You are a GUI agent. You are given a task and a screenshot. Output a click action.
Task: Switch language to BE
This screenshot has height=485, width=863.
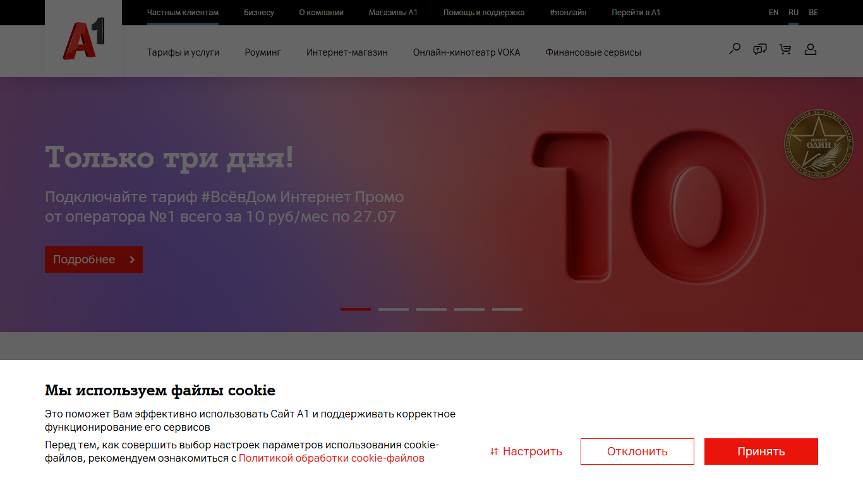coord(814,13)
